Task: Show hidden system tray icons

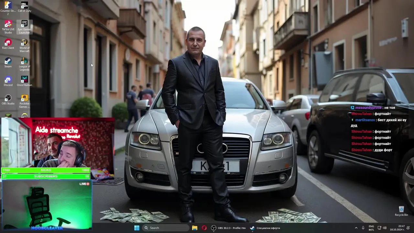Action: (x=356, y=228)
